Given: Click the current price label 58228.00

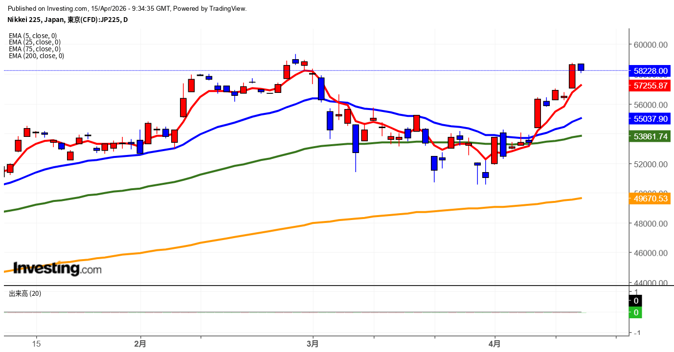Looking at the screenshot, I should point(650,71).
